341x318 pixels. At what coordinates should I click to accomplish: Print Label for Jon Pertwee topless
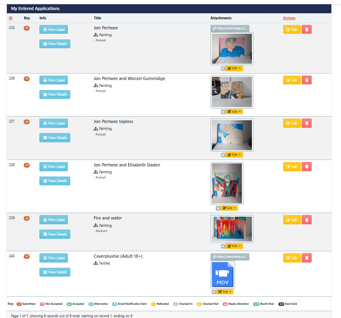point(53,123)
